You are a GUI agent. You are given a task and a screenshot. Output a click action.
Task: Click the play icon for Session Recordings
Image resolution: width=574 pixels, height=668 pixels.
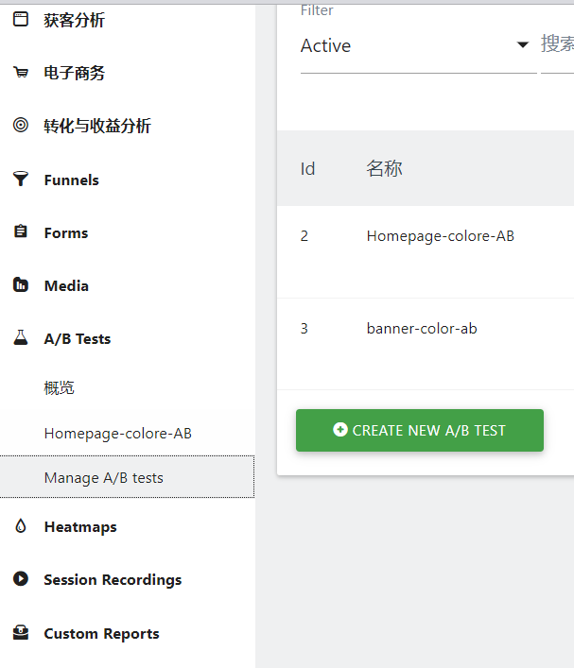pos(21,579)
